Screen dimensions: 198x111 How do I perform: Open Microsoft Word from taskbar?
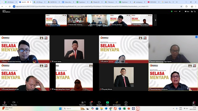point(120,109)
